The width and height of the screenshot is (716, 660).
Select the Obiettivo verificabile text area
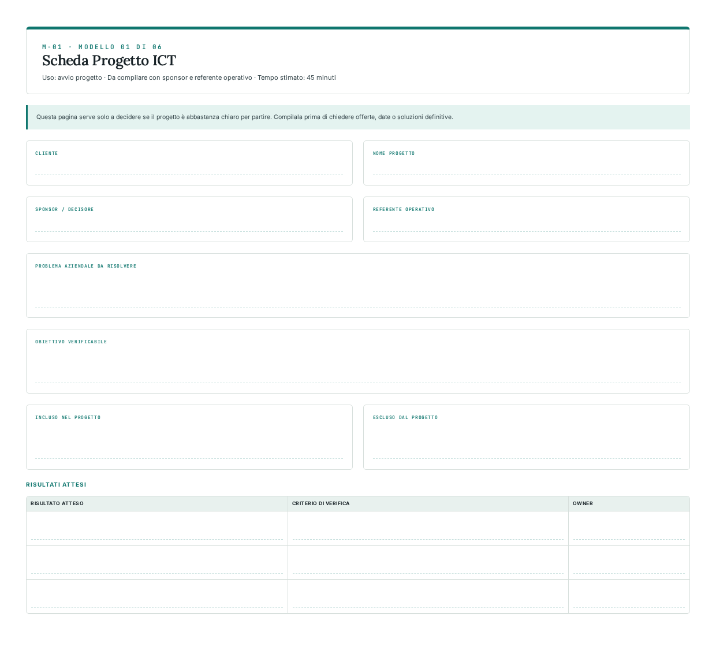click(x=358, y=366)
